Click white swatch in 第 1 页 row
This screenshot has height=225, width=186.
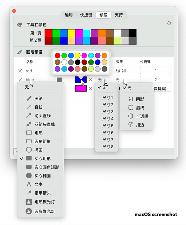[x=117, y=33]
